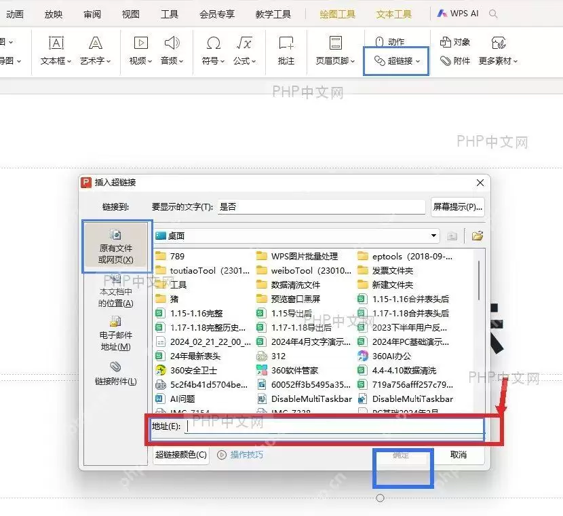This screenshot has width=563, height=516.
Task: Select the WPS图片批量处理 folder
Action: (297, 256)
